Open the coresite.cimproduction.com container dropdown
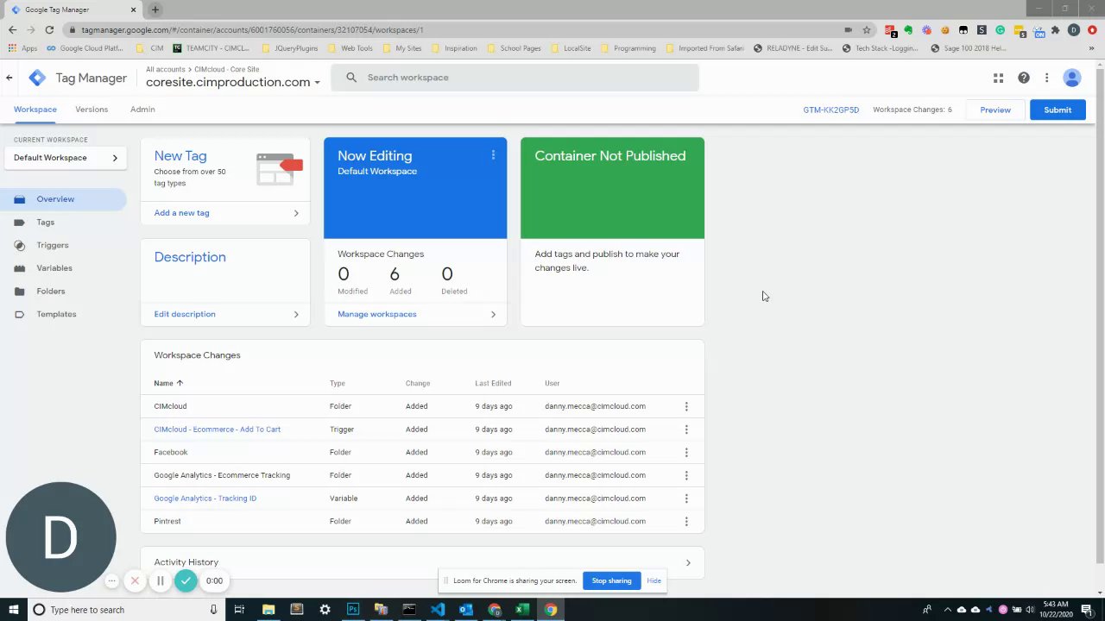The height and width of the screenshot is (621, 1105). point(233,82)
